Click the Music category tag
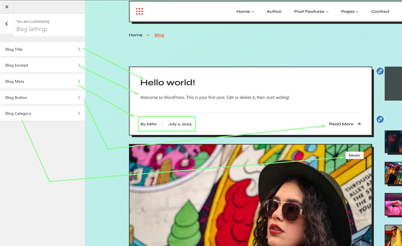Image resolution: width=402 pixels, height=246 pixels. pyautogui.click(x=354, y=155)
